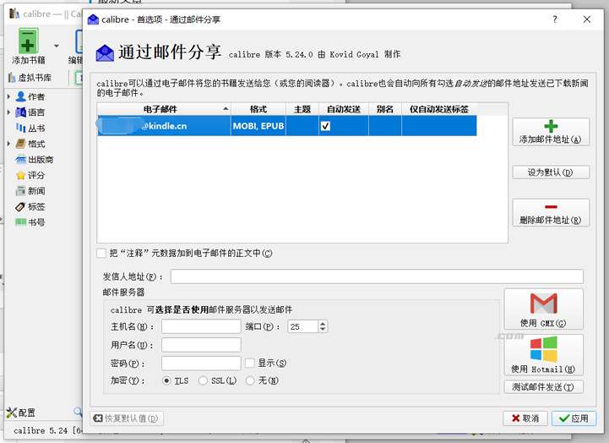609x443 pixels.
Task: Click the 主题 column header
Action: click(302, 109)
